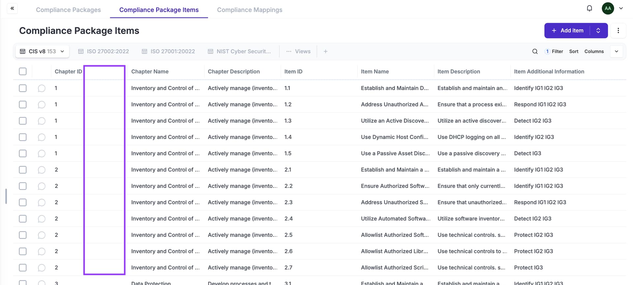Click the plus icon to add view
This screenshot has width=633, height=285.
pos(325,51)
